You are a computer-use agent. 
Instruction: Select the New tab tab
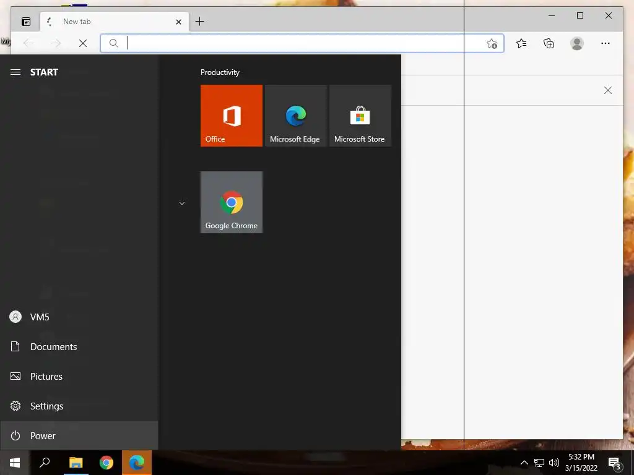(115, 22)
